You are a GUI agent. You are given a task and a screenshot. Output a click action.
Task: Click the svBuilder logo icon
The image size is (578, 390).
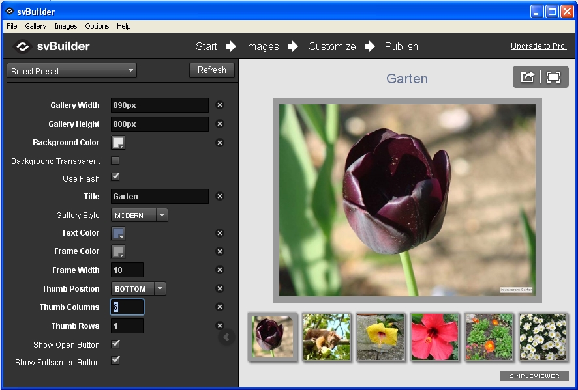click(x=23, y=46)
